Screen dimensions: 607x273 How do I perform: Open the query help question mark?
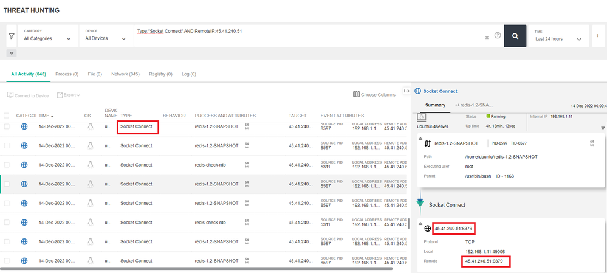[498, 36]
